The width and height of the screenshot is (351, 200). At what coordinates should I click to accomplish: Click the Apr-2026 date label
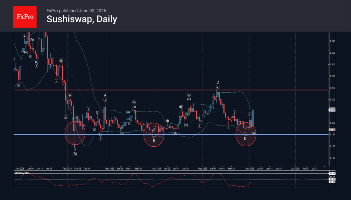coord(157,169)
